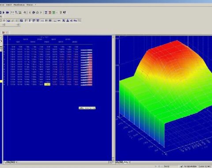Click the house-shaped home navigation icon

point(38,12)
